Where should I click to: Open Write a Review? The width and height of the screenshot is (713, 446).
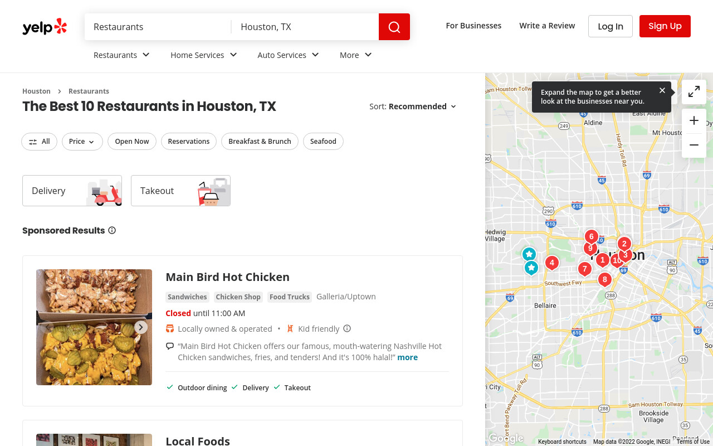547,26
